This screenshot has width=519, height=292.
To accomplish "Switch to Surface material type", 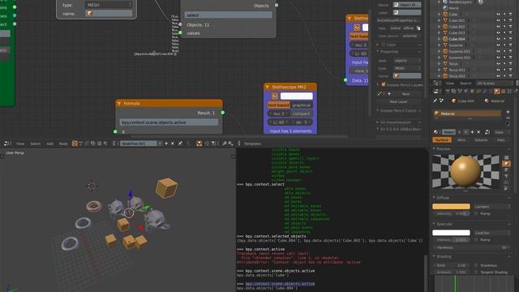I will click(x=442, y=140).
